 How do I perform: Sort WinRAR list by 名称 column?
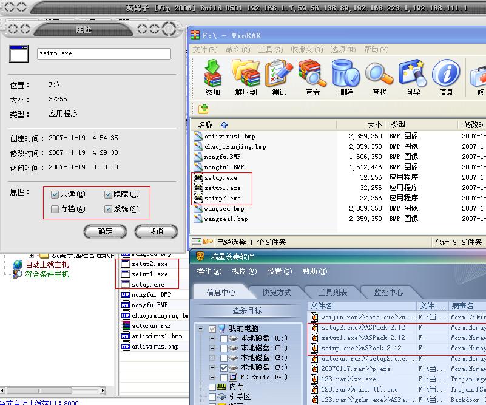coord(263,124)
